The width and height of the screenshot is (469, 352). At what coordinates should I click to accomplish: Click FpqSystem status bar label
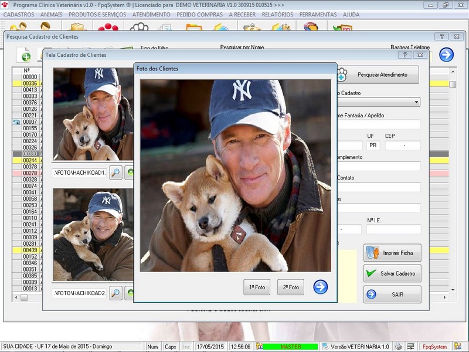(x=434, y=347)
